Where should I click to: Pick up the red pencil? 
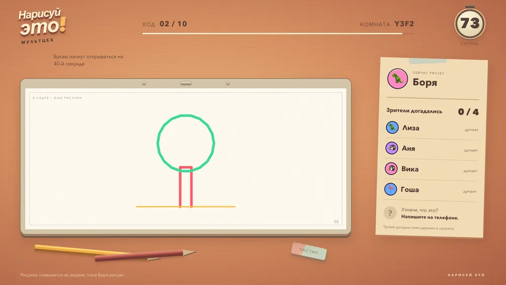145,255
